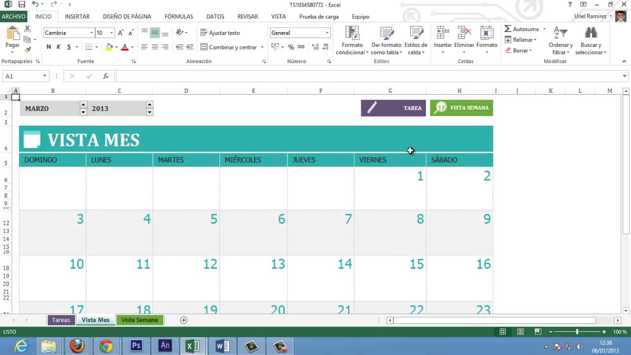
Task: Open the Cambria font name dropdown
Action: [x=91, y=33]
